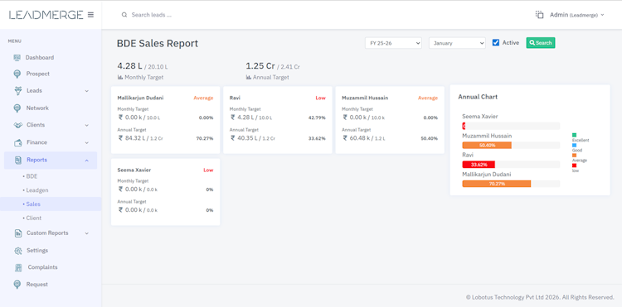Click the Search leads input field
The height and width of the screenshot is (307, 622).
click(x=152, y=15)
